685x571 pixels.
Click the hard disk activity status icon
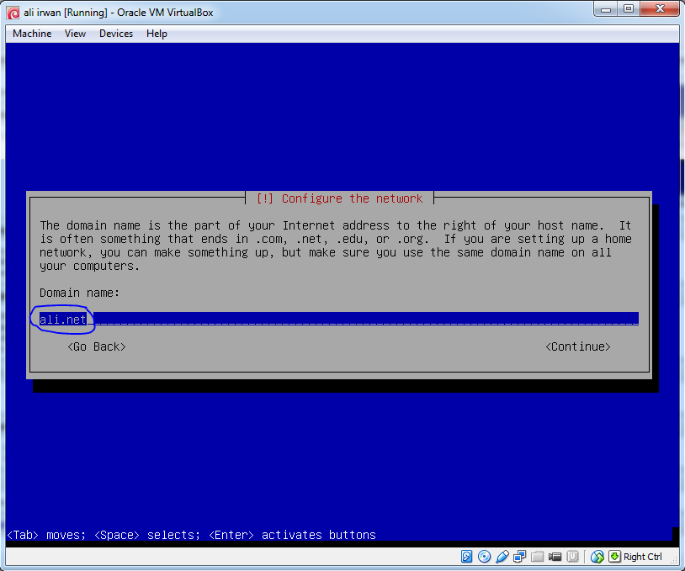pyautogui.click(x=466, y=556)
